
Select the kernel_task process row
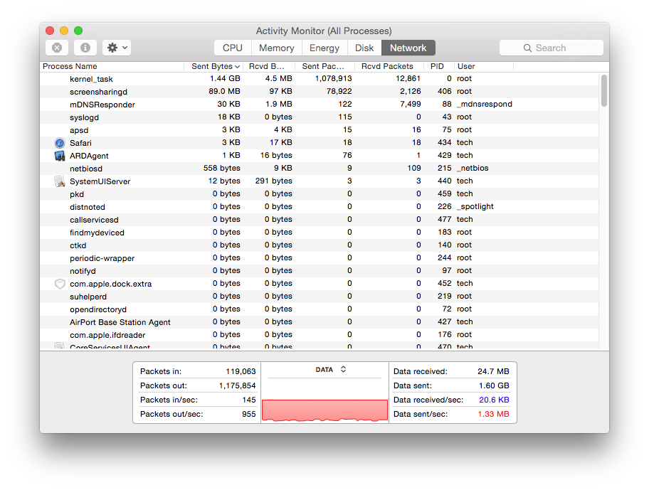(319, 78)
